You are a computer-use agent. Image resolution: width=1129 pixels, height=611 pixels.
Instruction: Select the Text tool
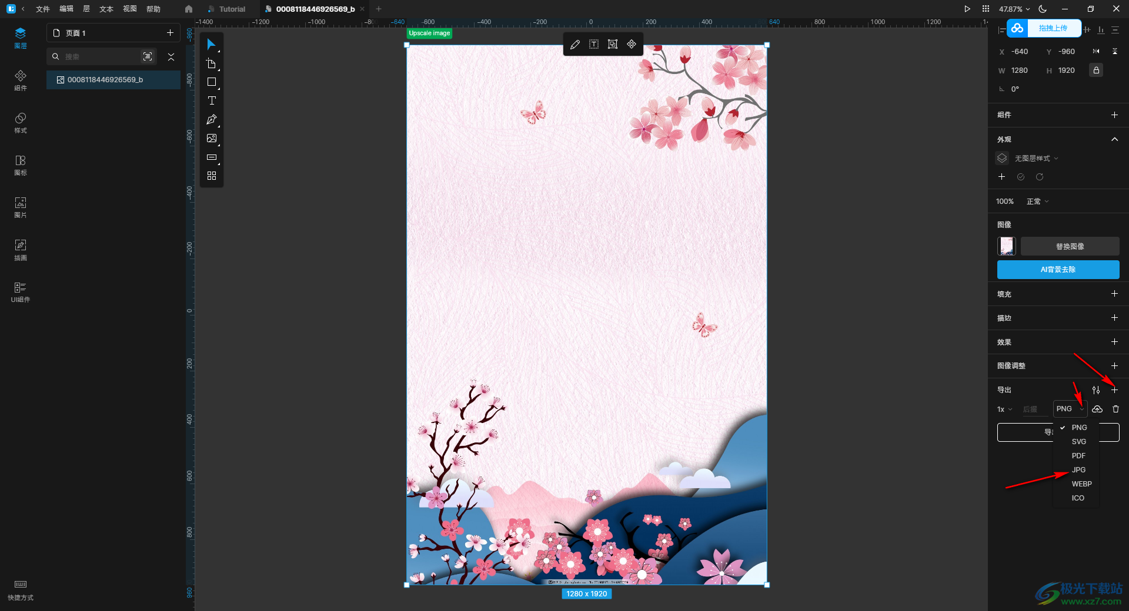tap(212, 101)
